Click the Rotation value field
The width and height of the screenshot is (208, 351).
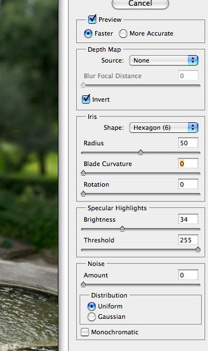[x=188, y=184]
